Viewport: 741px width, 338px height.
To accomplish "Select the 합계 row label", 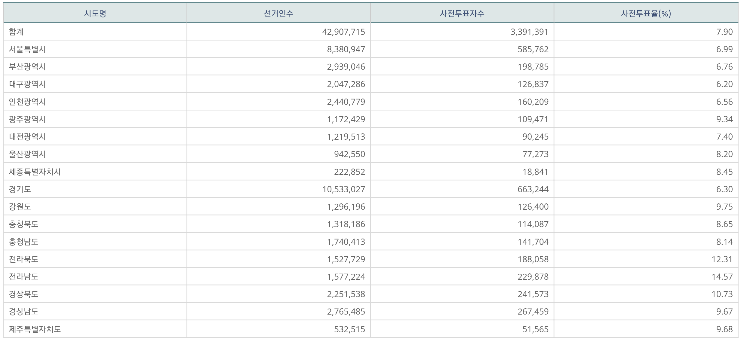I will 16,32.
